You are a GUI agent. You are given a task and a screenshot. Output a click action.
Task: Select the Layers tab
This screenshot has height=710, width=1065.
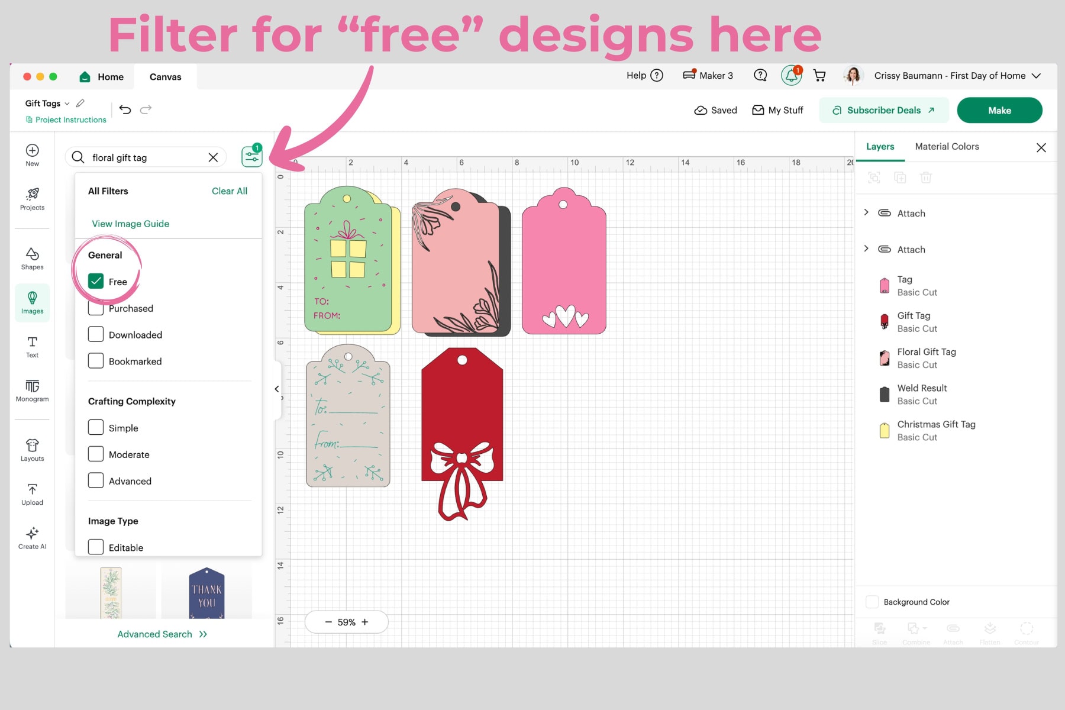point(880,147)
